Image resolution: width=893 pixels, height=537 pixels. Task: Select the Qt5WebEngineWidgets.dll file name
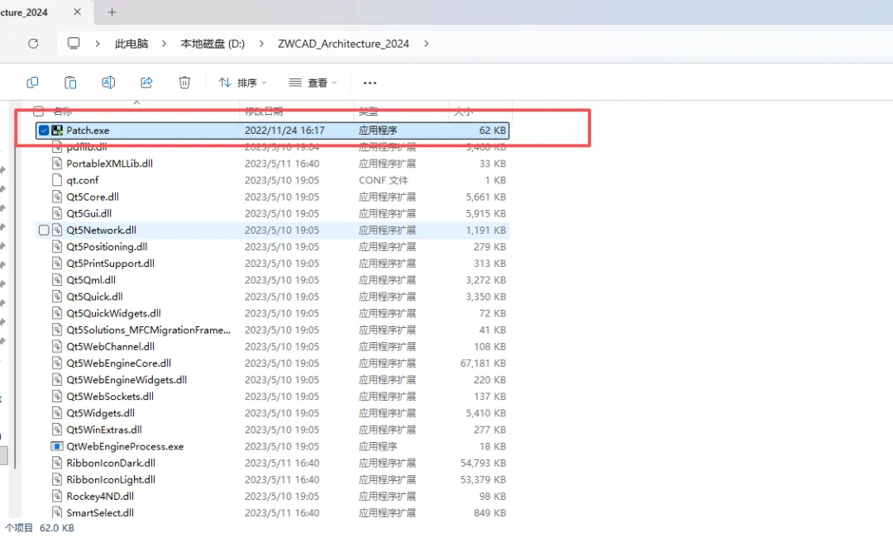127,380
